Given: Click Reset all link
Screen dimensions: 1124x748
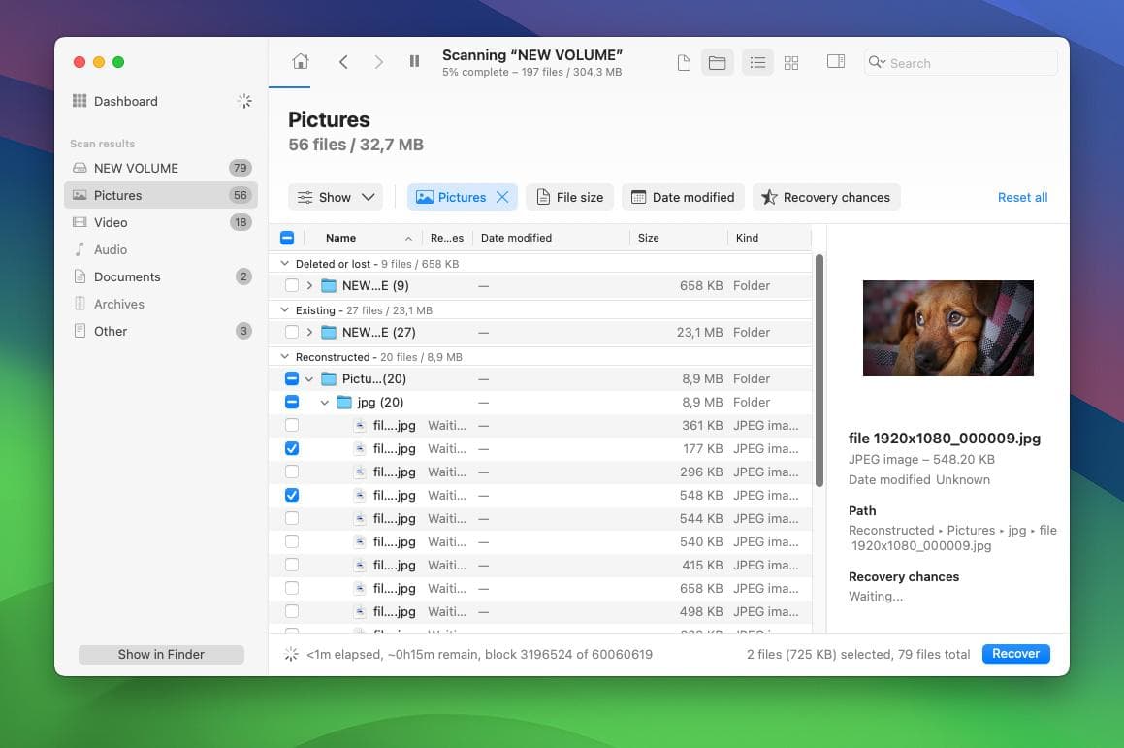Looking at the screenshot, I should [1022, 197].
